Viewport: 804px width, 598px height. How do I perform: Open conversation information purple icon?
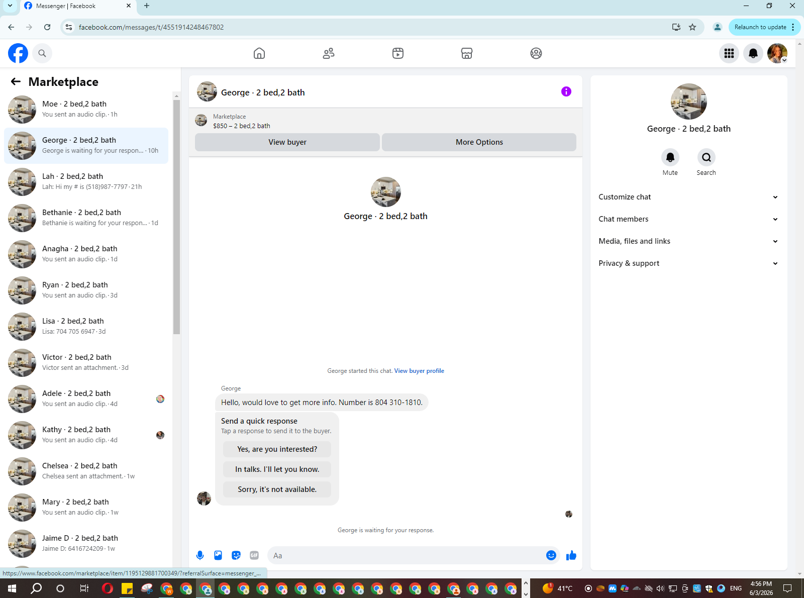[x=566, y=91]
